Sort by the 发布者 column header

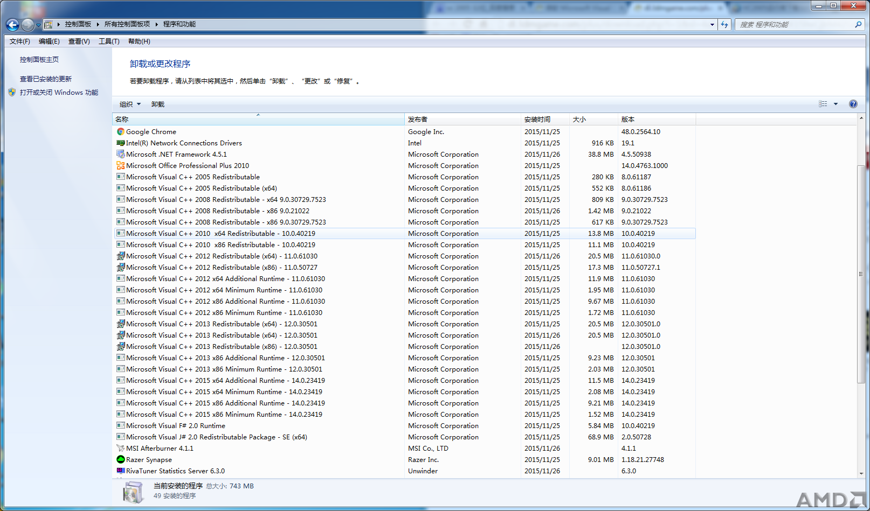coord(462,120)
